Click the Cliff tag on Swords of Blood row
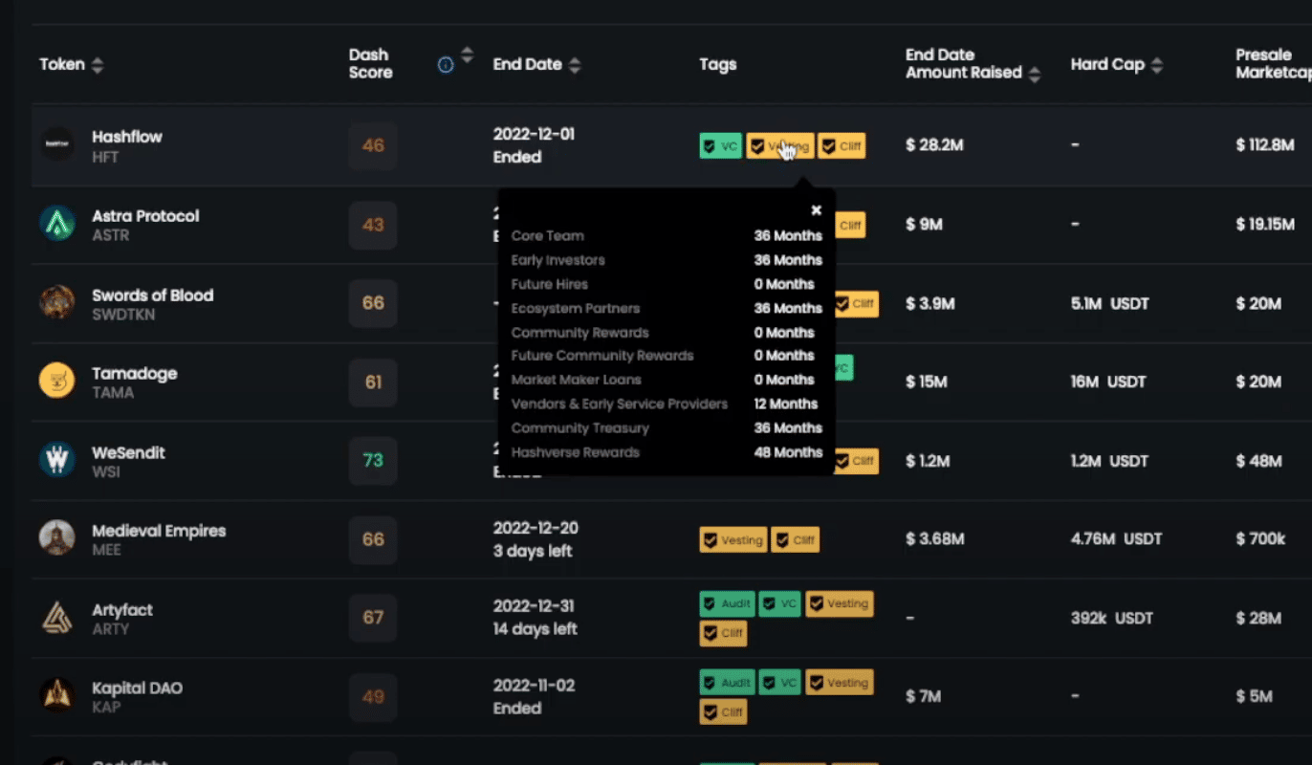1312x765 pixels. pyautogui.click(x=856, y=304)
